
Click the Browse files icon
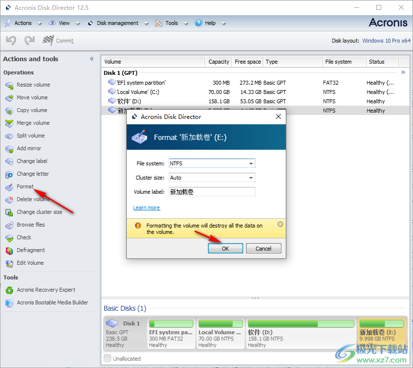[9, 225]
